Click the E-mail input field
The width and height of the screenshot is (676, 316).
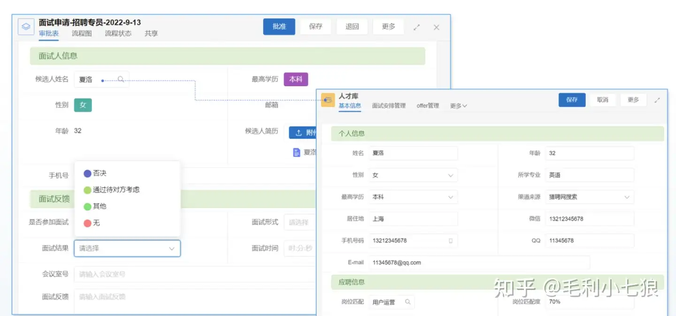[x=479, y=262]
